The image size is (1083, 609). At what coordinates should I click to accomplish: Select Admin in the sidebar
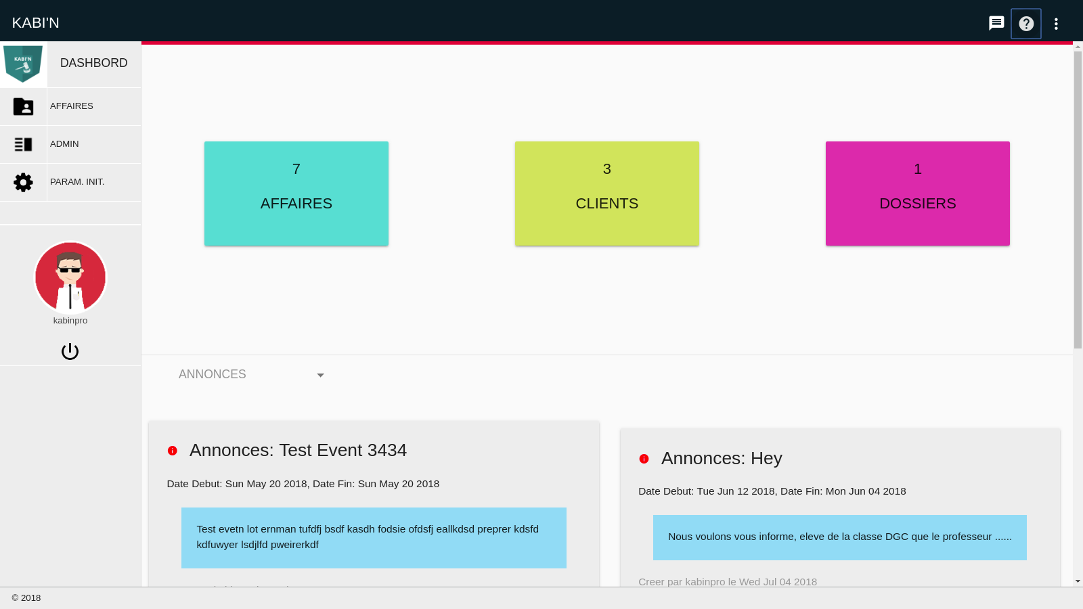[65, 144]
